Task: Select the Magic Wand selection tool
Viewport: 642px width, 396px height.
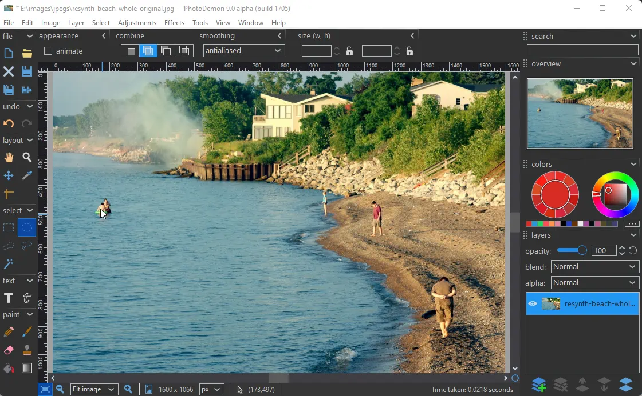Action: [9, 264]
